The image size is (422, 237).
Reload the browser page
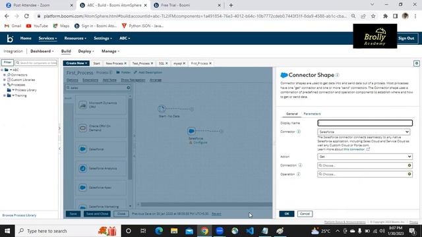[26, 16]
